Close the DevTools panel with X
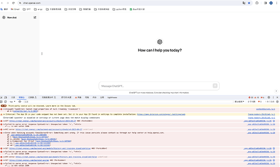280x167 pixels. click(277, 97)
